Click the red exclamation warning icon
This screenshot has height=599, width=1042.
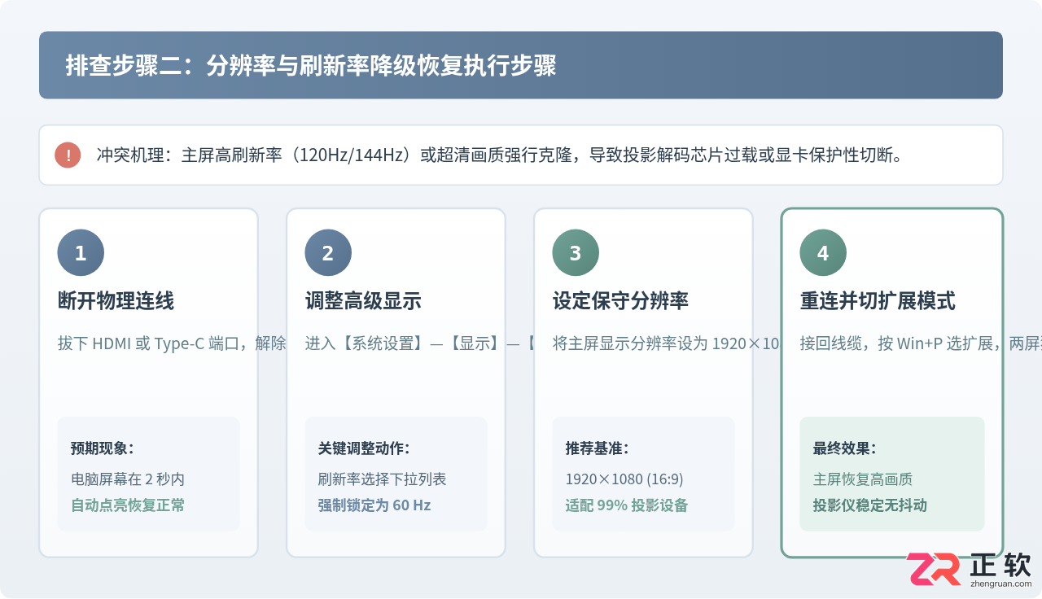click(68, 155)
